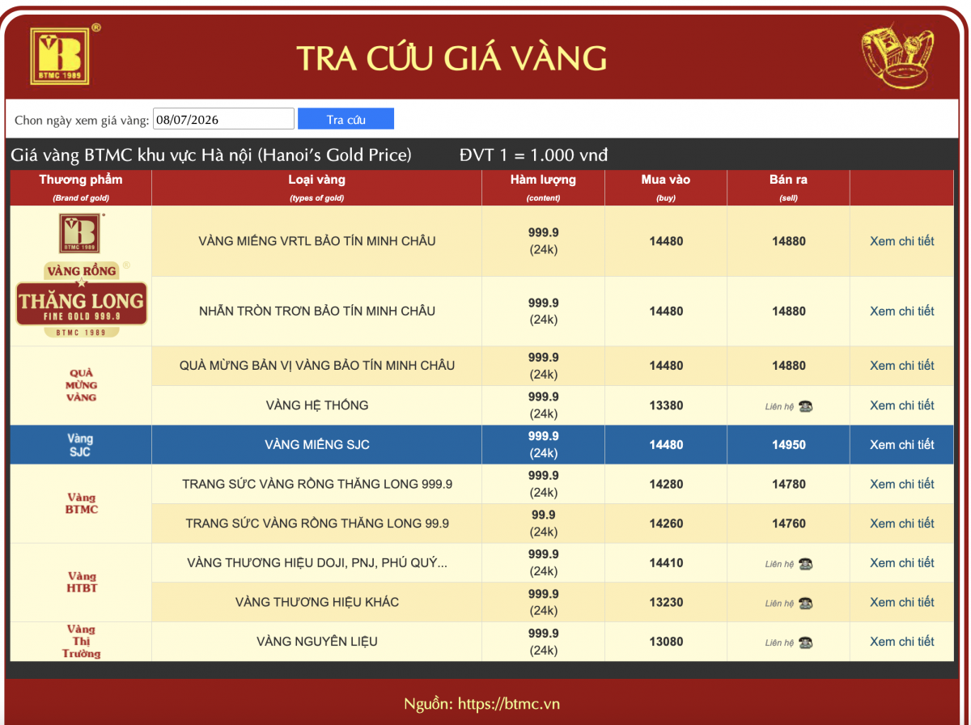Click the phone icon in Vàng Nguyên Liệu row
The width and height of the screenshot is (971, 725).
click(x=805, y=643)
